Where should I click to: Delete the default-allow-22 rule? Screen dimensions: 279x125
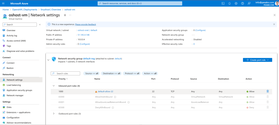point(268,91)
